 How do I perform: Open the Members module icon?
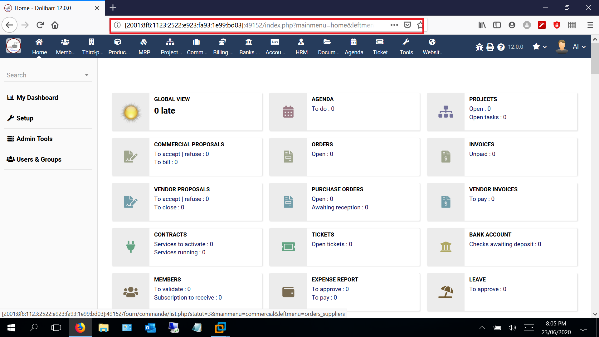click(65, 42)
